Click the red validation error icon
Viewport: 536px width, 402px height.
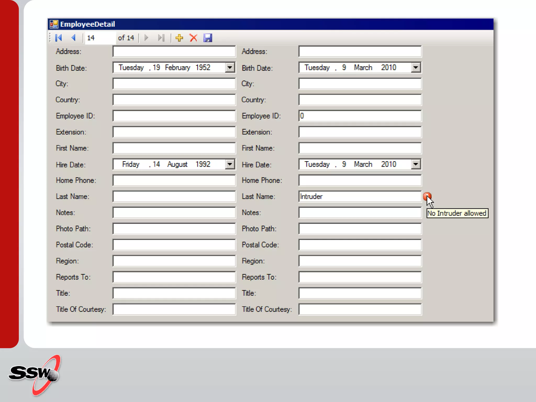click(x=427, y=196)
